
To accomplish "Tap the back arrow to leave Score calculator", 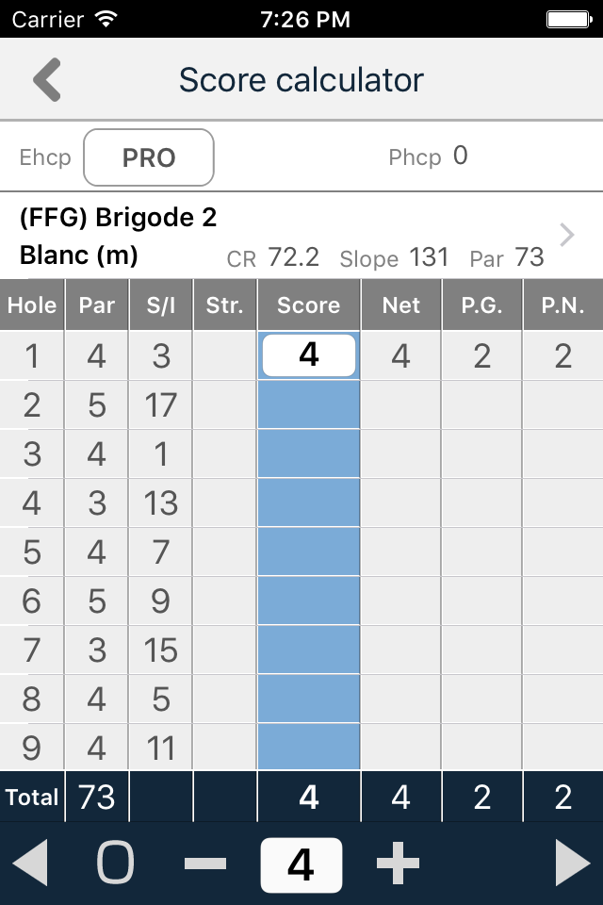I will pos(46,79).
